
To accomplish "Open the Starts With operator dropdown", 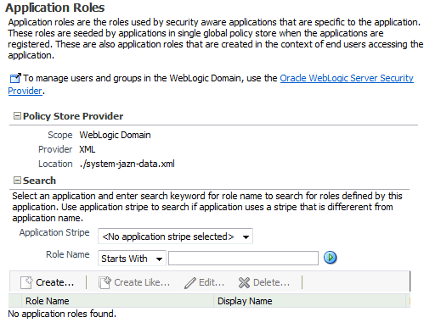I will tap(132, 259).
